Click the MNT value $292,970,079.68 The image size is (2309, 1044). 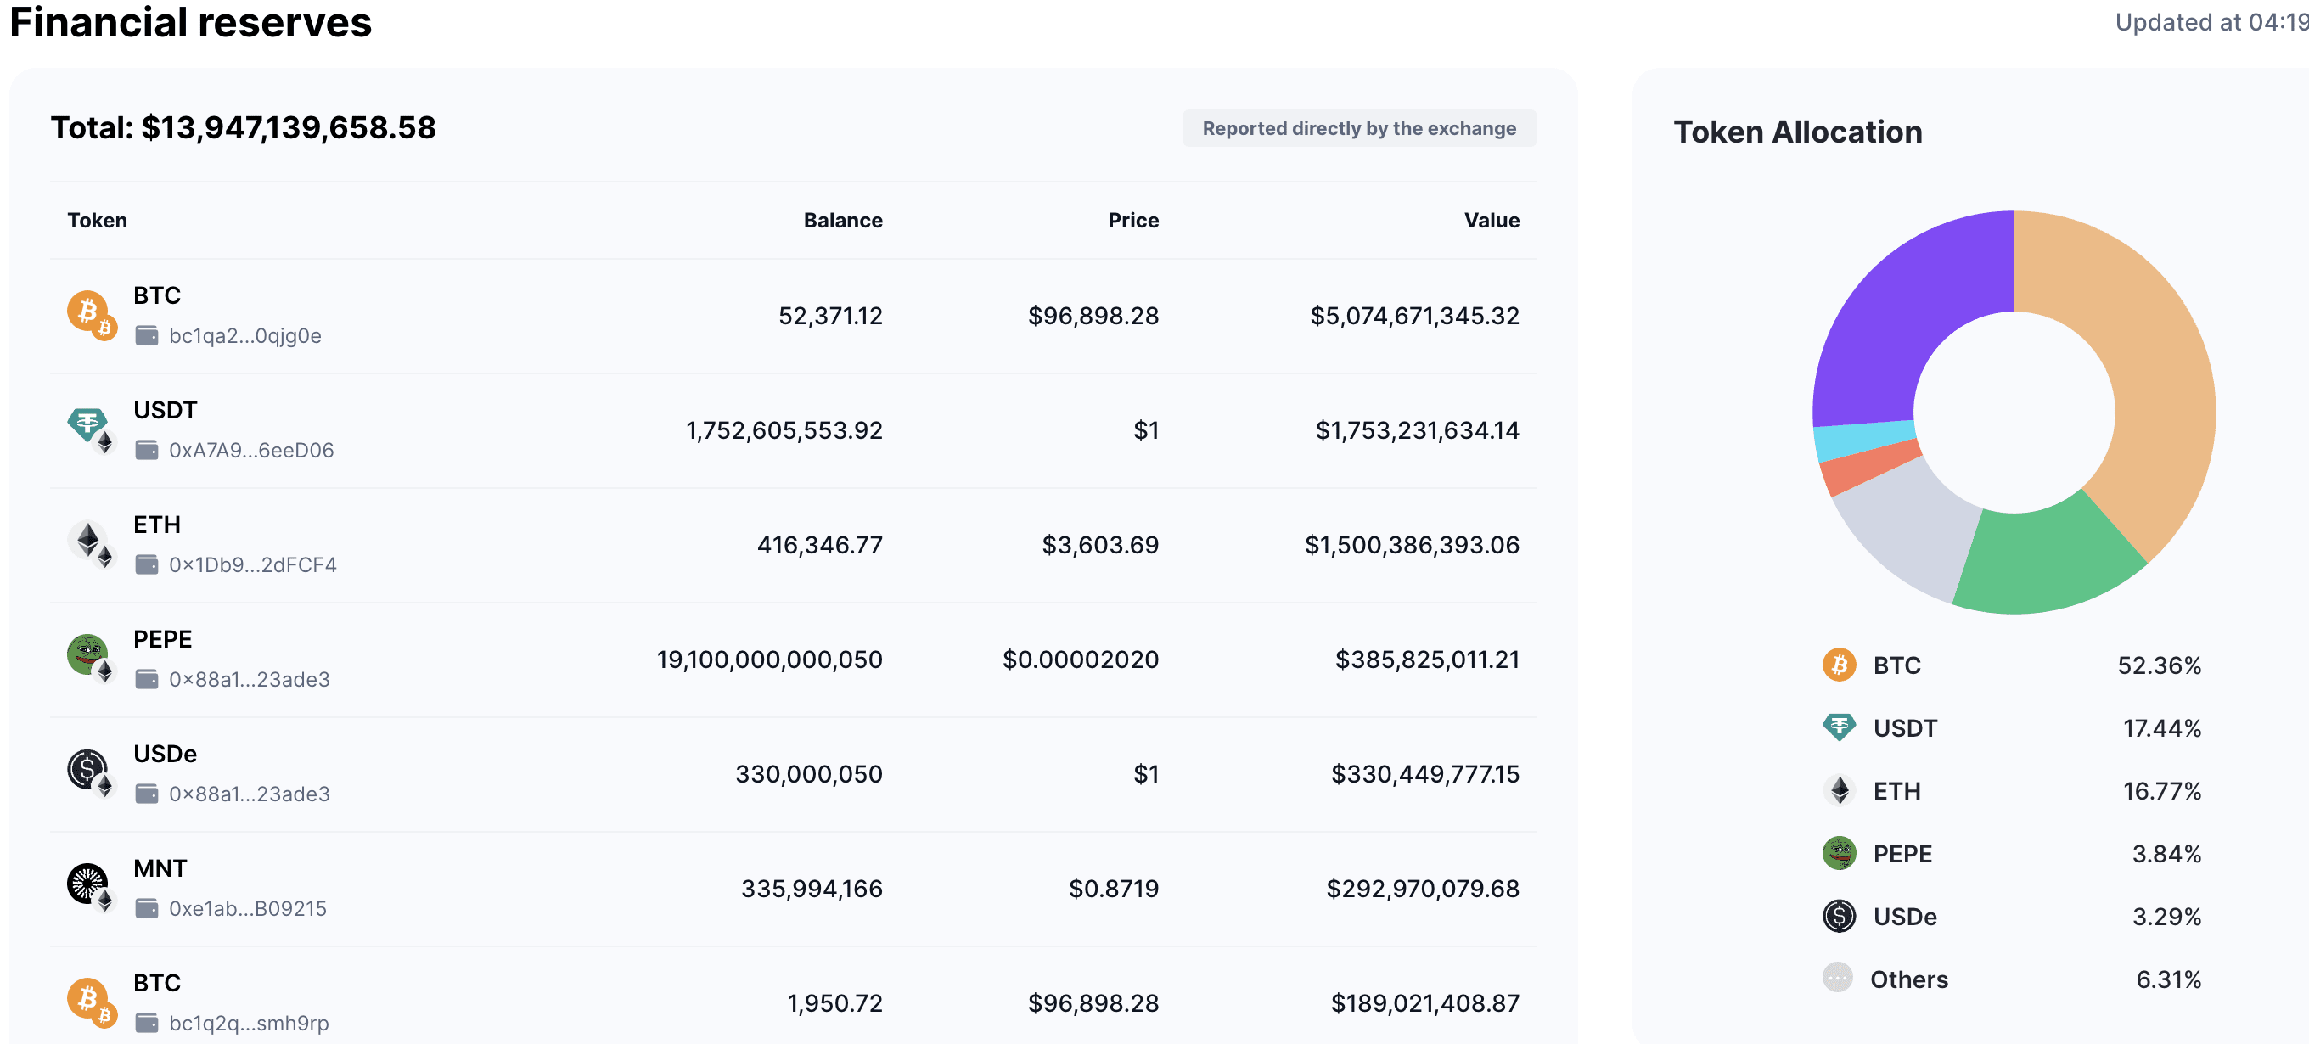[x=1423, y=889]
